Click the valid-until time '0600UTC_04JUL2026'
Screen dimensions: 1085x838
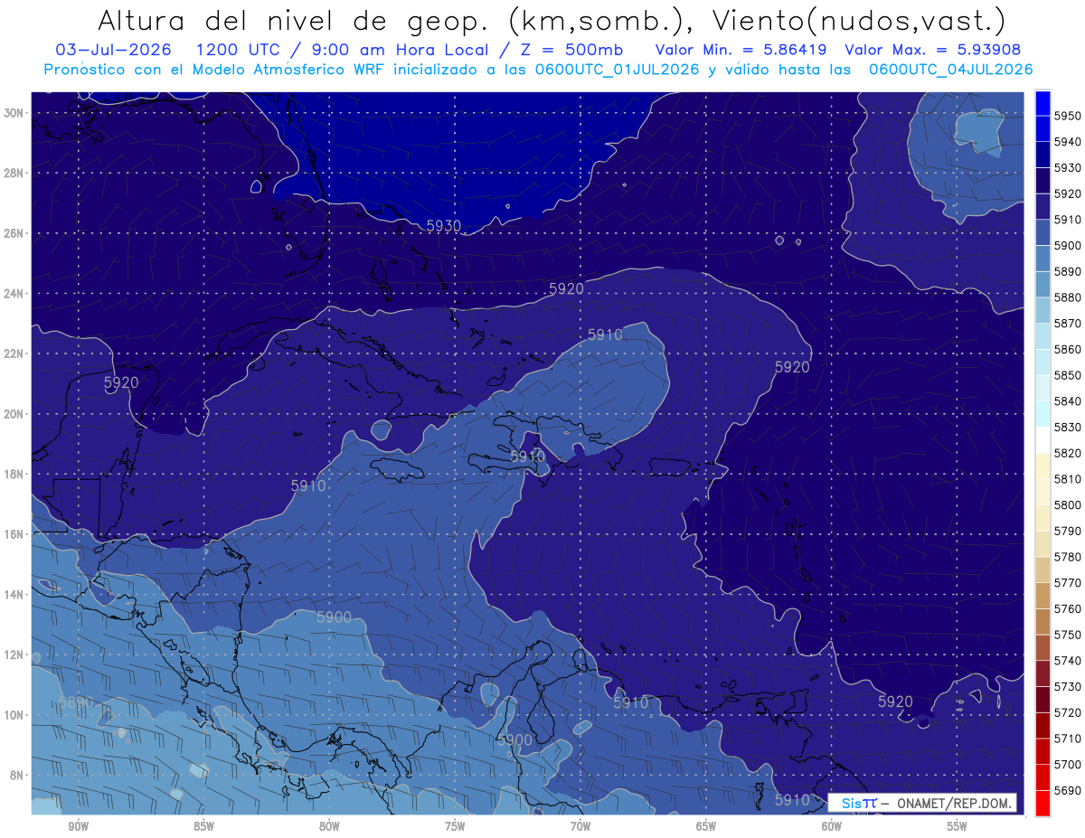coord(951,70)
